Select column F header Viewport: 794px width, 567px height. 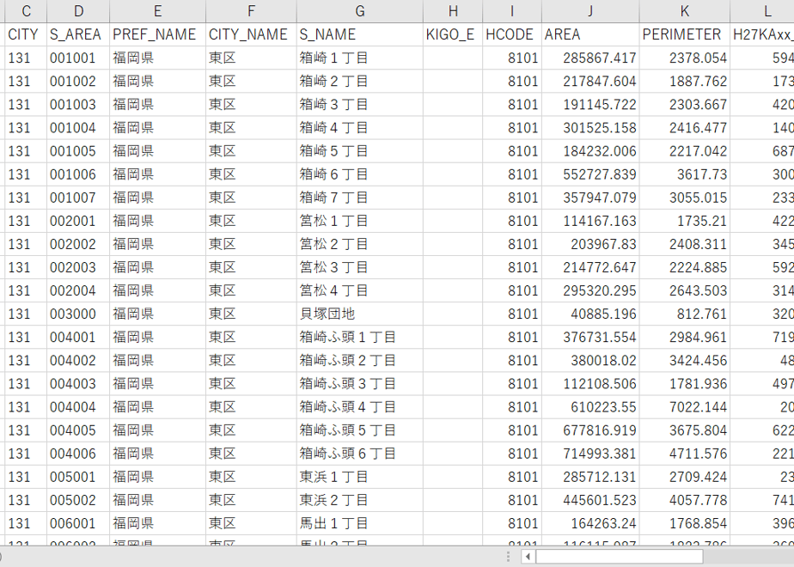point(251,11)
